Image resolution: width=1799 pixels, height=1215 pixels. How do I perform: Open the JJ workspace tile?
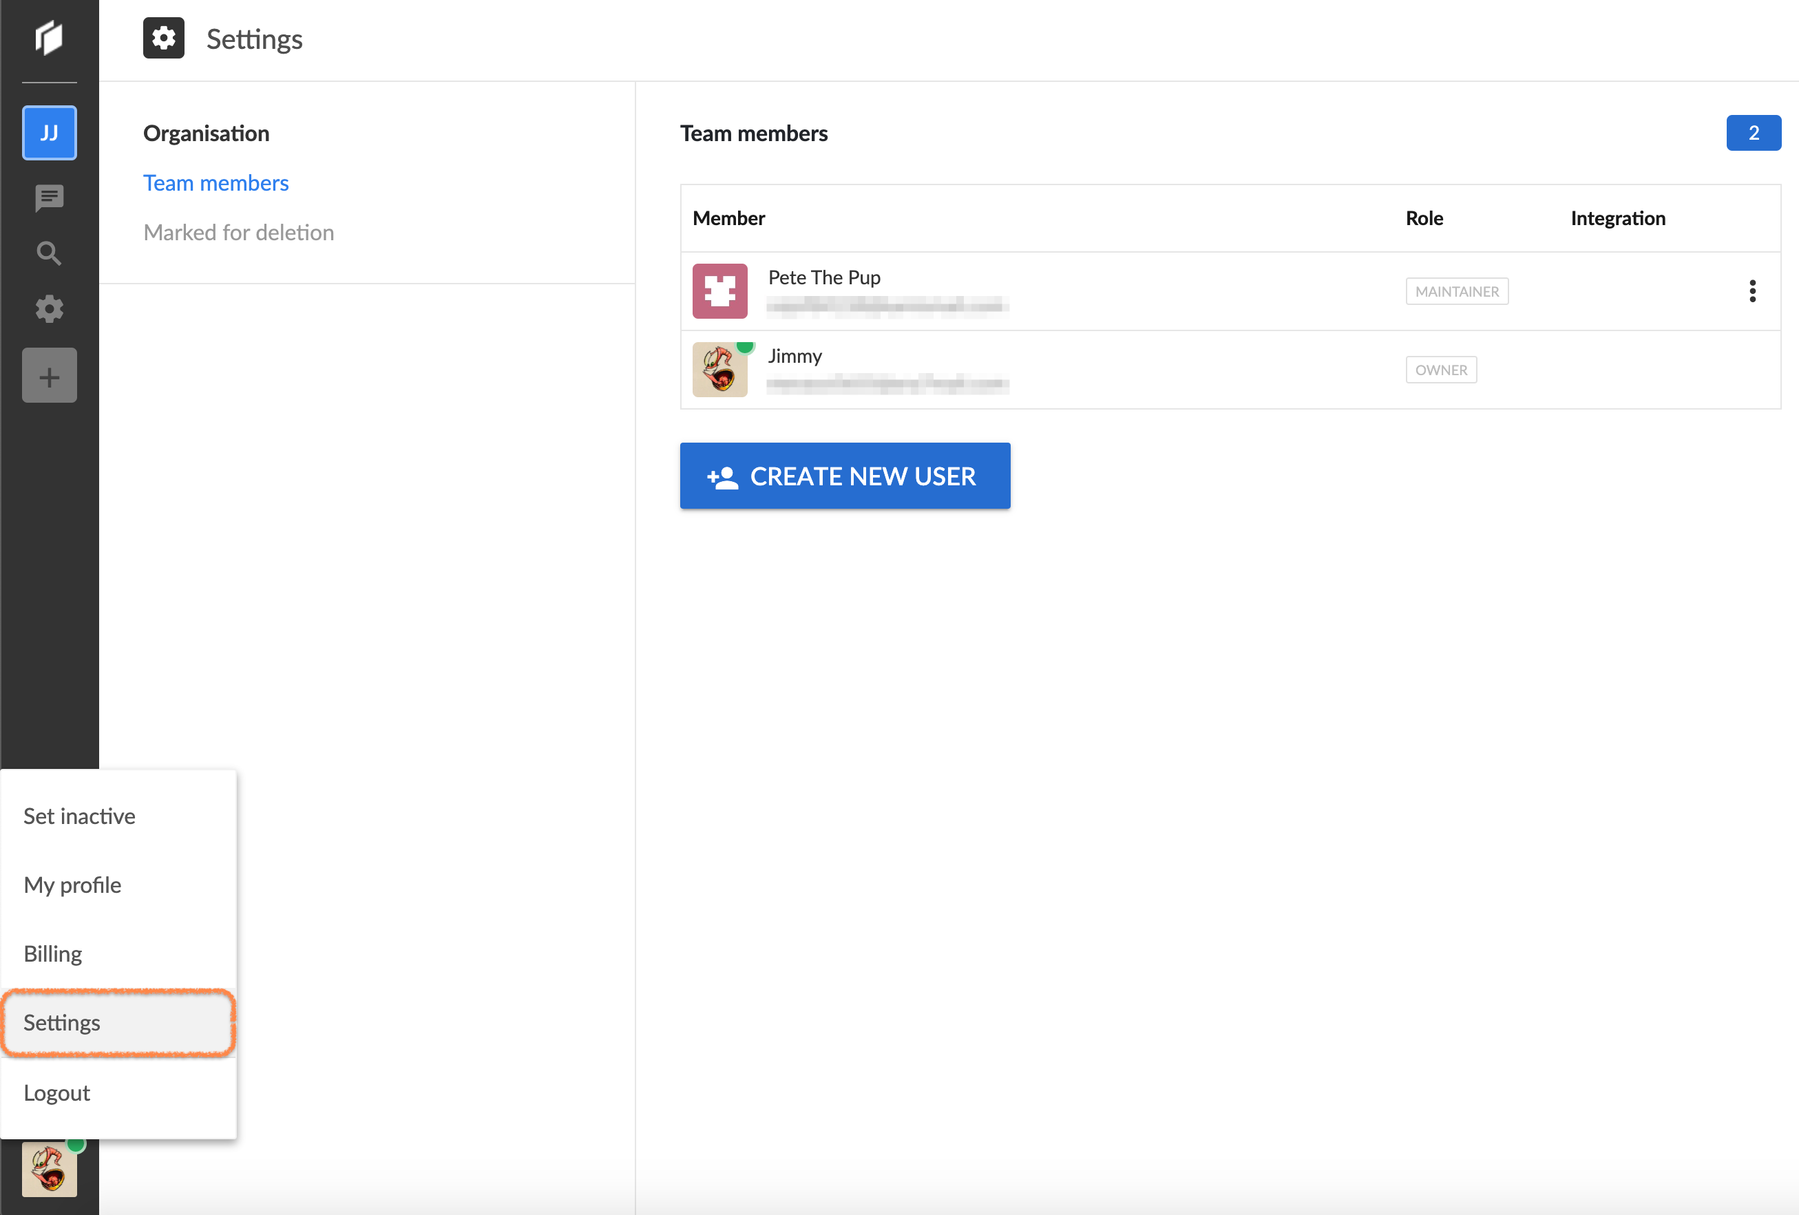pos(49,133)
